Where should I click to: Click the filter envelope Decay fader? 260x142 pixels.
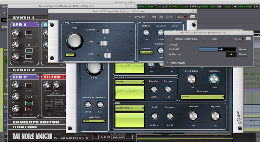(59, 104)
